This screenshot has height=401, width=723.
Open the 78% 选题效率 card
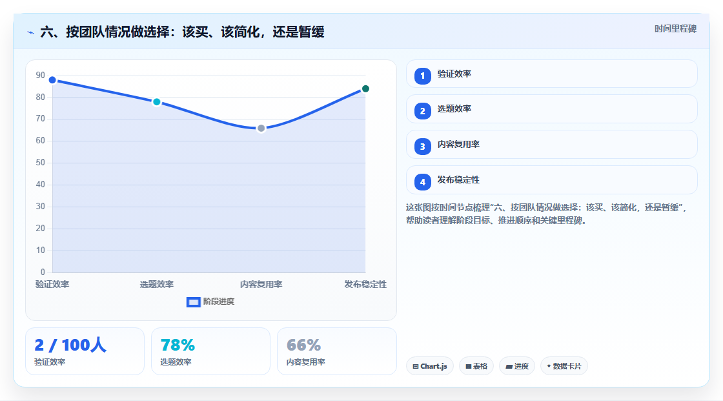pos(210,351)
